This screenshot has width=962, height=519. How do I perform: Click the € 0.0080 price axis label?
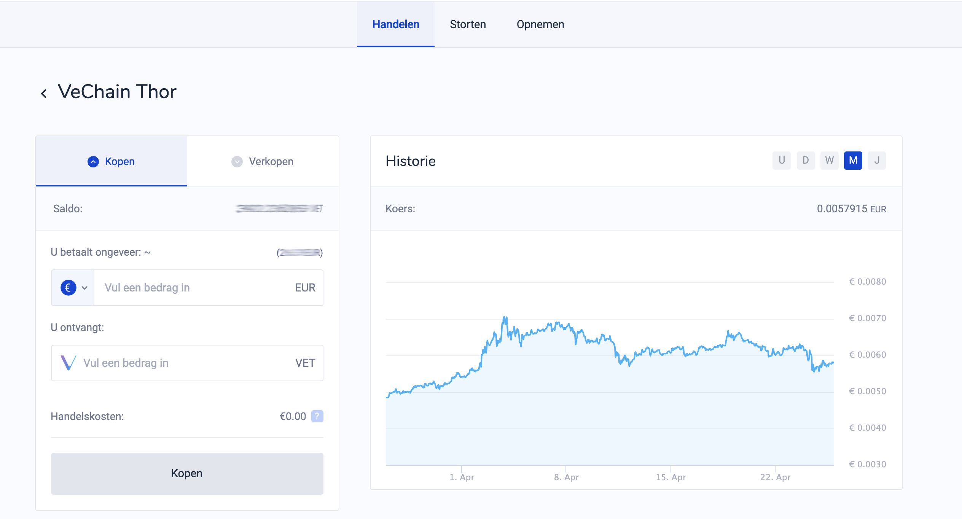click(868, 282)
